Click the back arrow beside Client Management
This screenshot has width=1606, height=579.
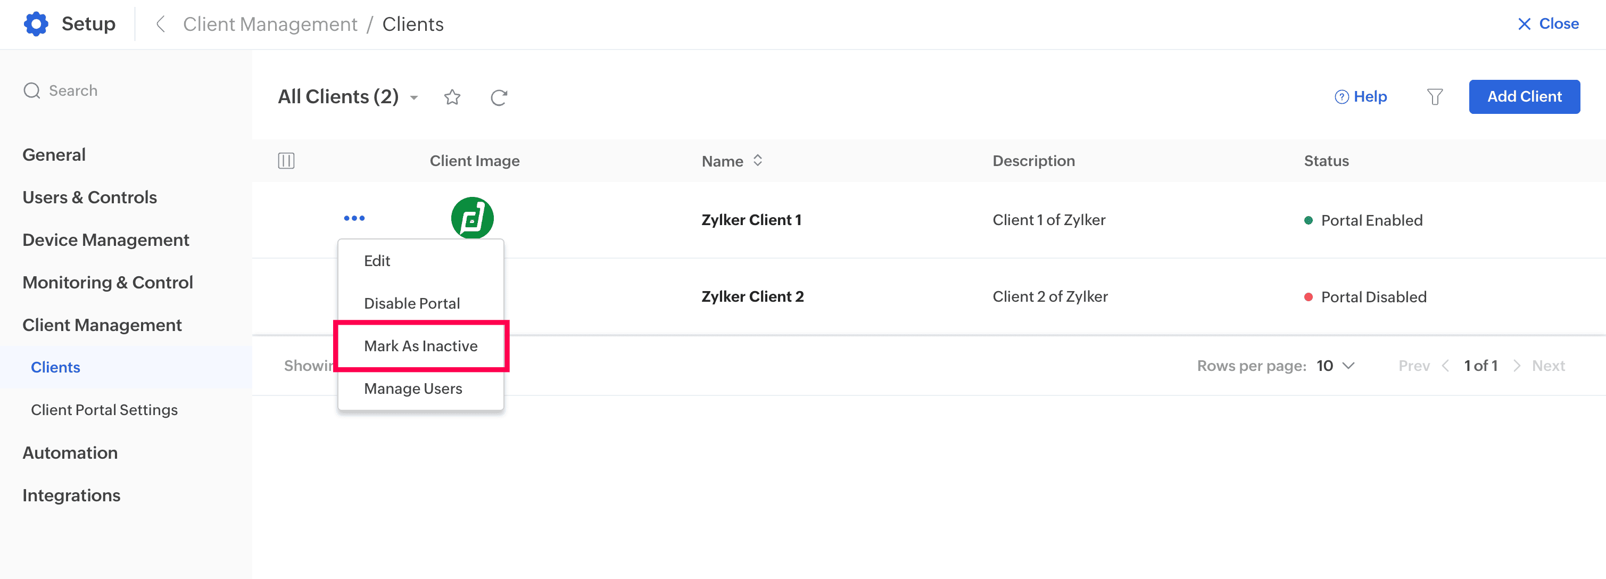(x=160, y=24)
